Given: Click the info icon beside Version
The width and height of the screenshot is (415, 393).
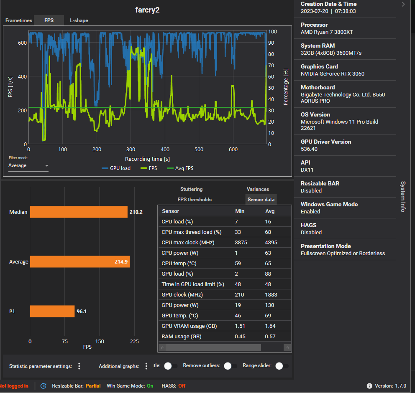Looking at the screenshot, I should tap(369, 386).
